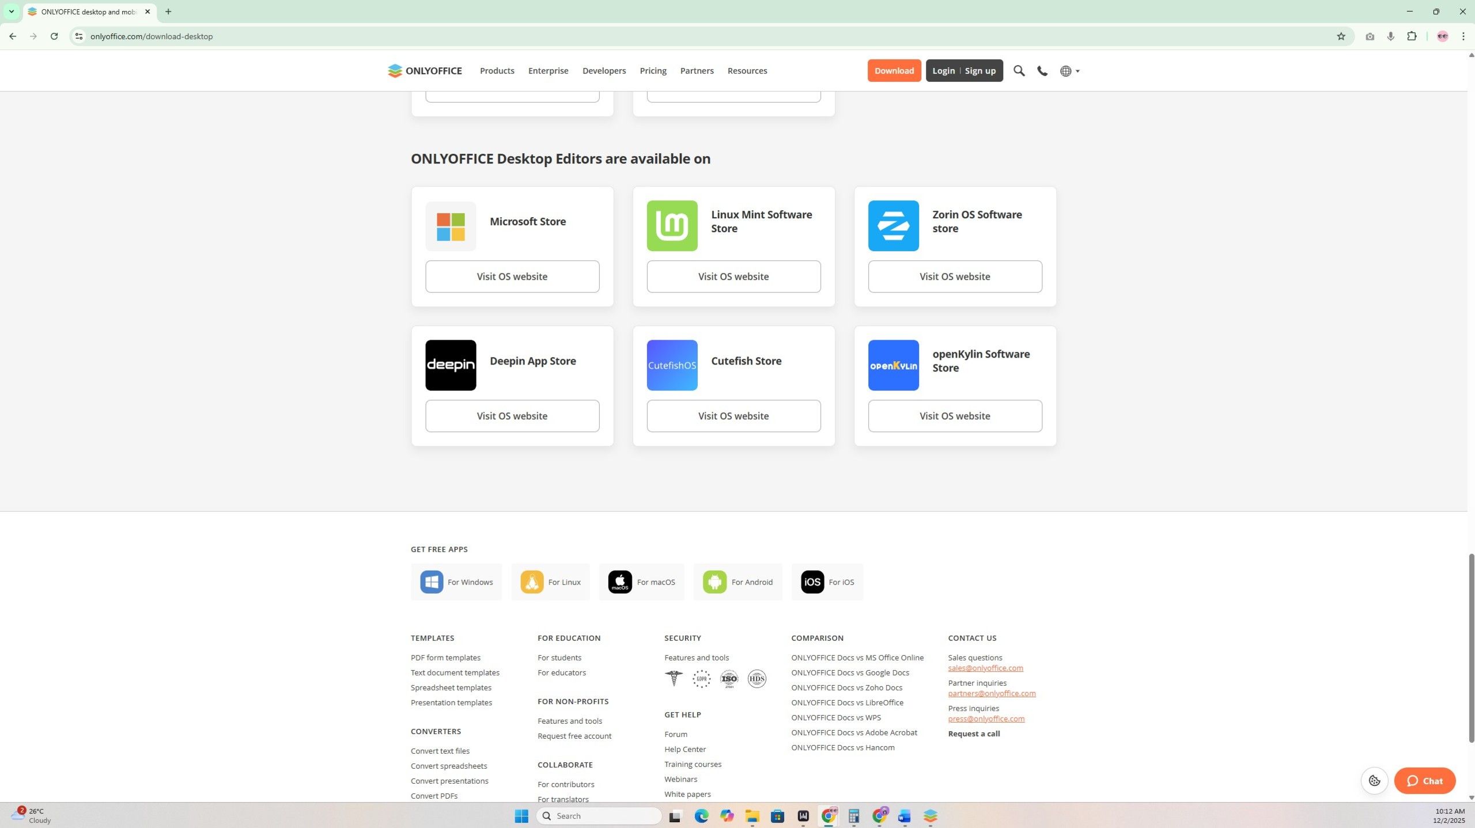Click the CutefishOS logo tile
Viewport: 1475px width, 828px height.
pyautogui.click(x=672, y=365)
